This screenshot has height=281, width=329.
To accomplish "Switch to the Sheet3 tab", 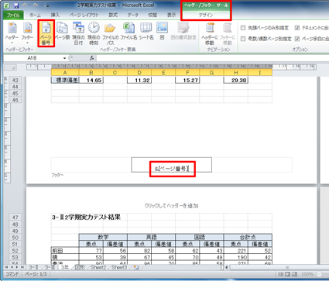I will tap(119, 267).
